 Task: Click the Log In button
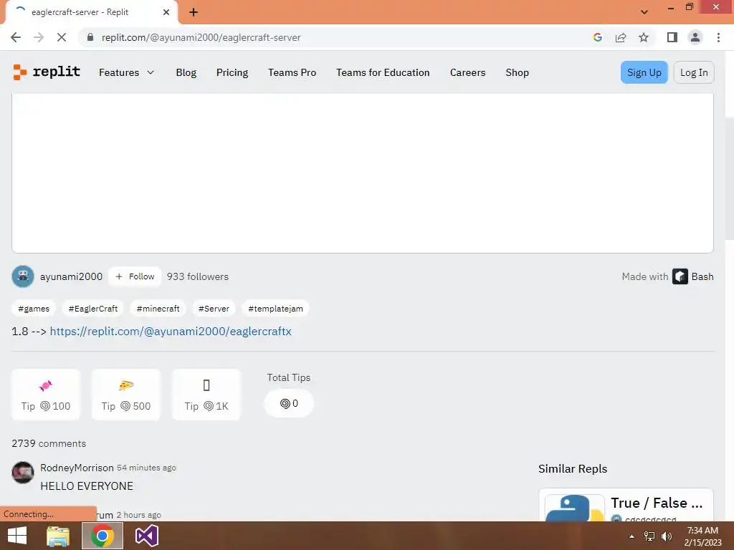pyautogui.click(x=694, y=72)
